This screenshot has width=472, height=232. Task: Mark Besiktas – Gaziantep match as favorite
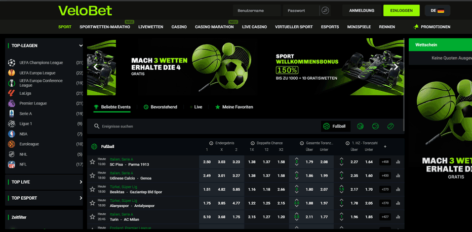pyautogui.click(x=92, y=189)
